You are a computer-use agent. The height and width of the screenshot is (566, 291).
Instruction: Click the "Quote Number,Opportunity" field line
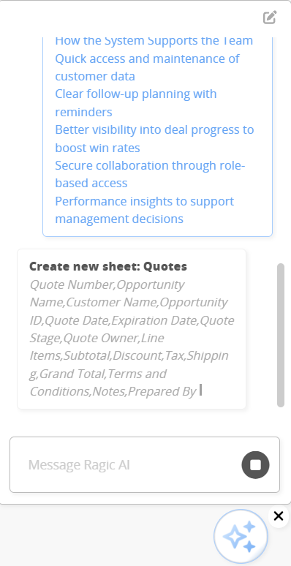(x=107, y=284)
